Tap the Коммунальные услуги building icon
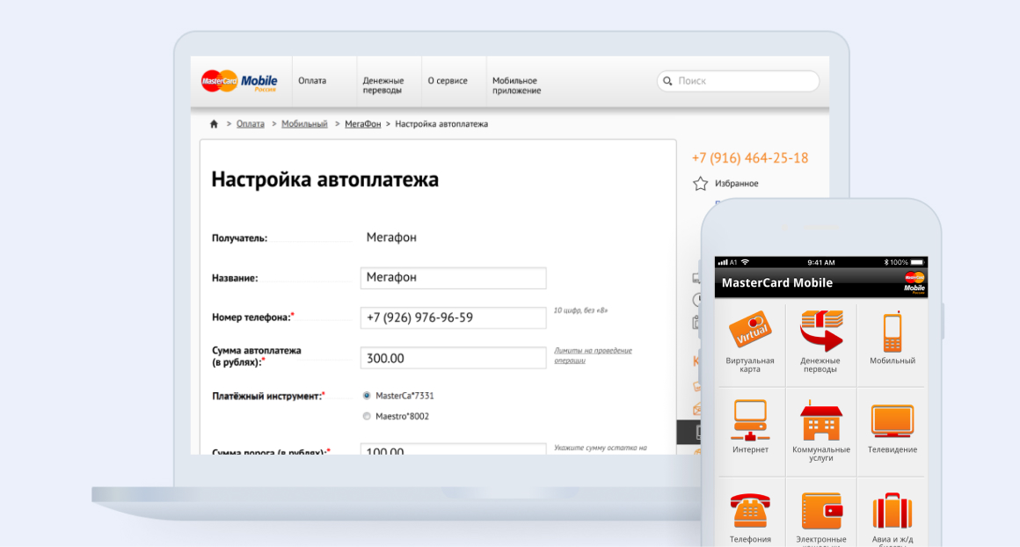Screen dimensions: 1020x547 820,423
